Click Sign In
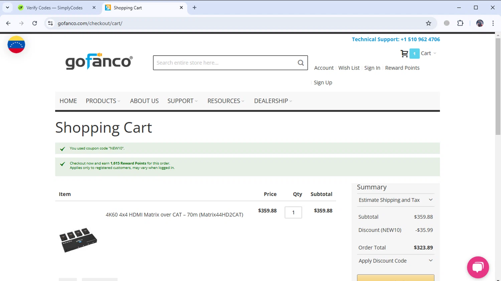This screenshot has height=281, width=501. point(372,68)
